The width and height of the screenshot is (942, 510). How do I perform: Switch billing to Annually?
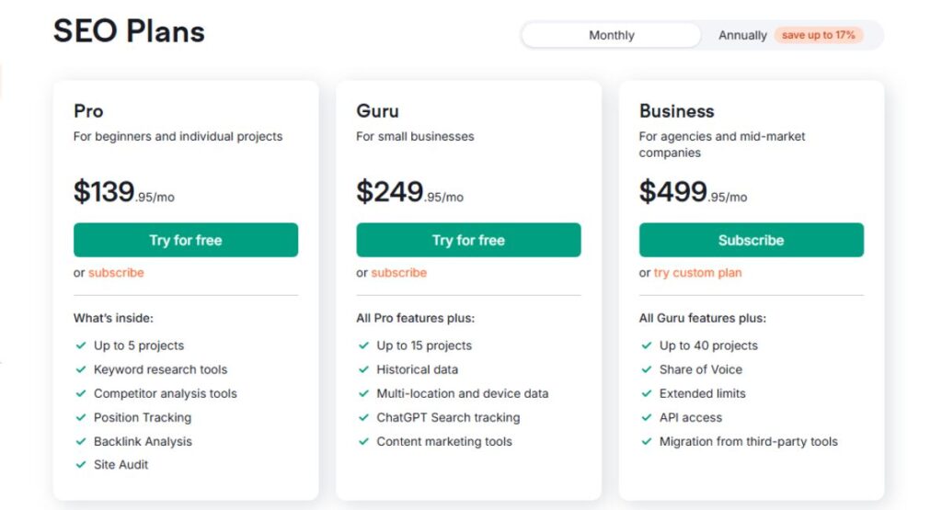(742, 36)
